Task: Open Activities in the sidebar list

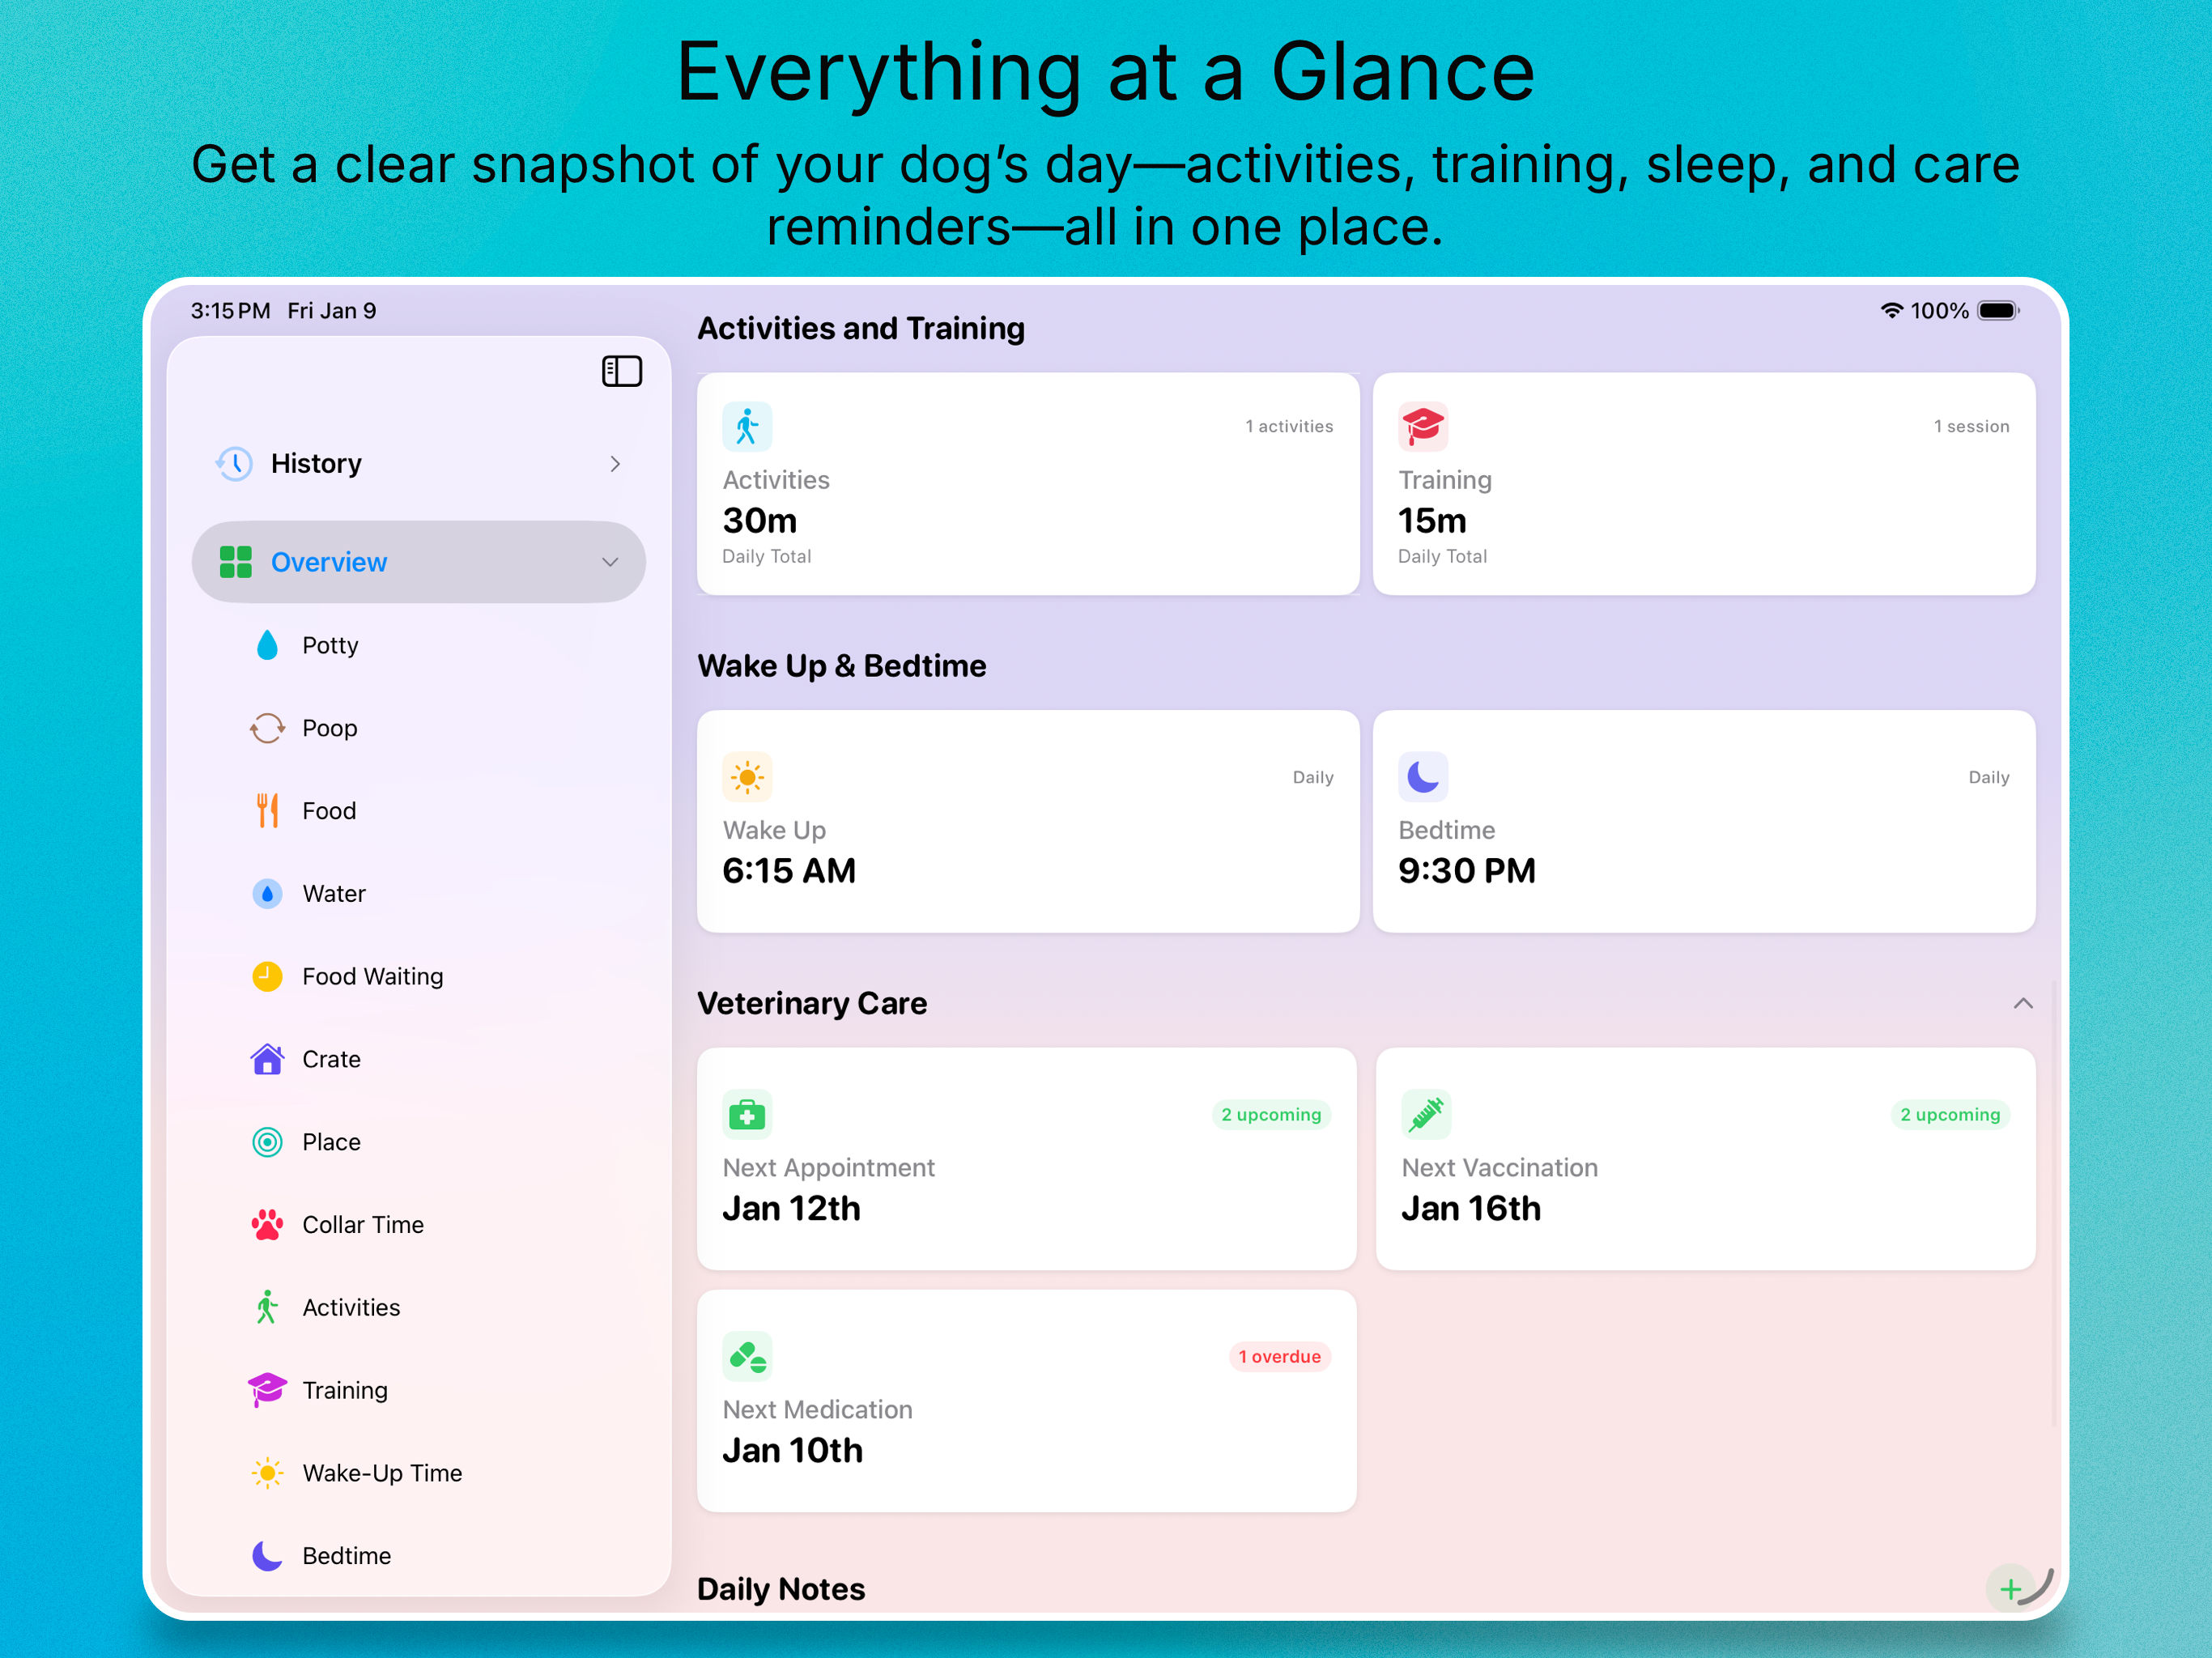Action: 418,1307
